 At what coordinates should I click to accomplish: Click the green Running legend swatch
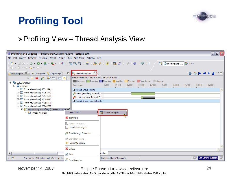[x=88, y=81]
